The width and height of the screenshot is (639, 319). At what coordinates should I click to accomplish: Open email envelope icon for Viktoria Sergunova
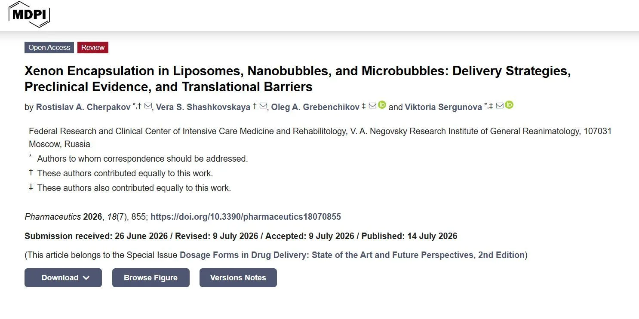click(500, 106)
